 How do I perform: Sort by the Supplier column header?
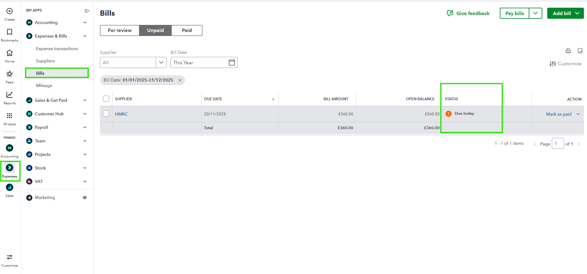123,99
